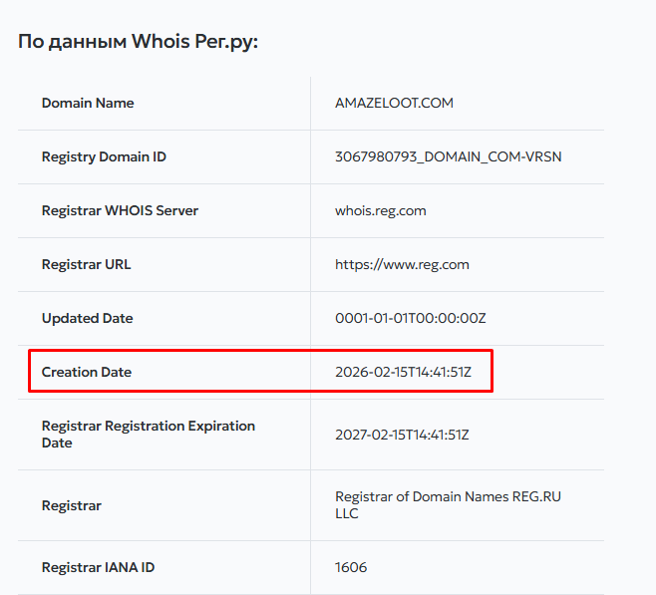656x595 pixels.
Task: Click the Registrar of Domain Names REG.RU LLC value
Action: [448, 505]
